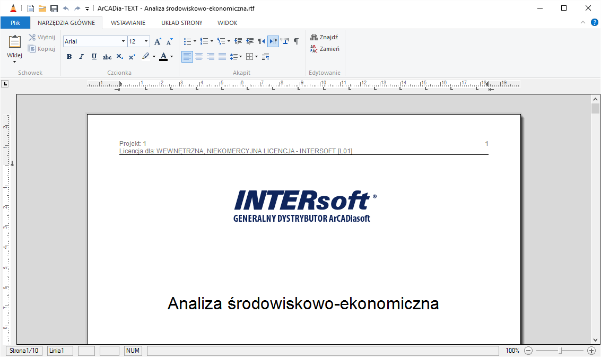Align text left
This screenshot has height=357, width=601.
(x=187, y=57)
